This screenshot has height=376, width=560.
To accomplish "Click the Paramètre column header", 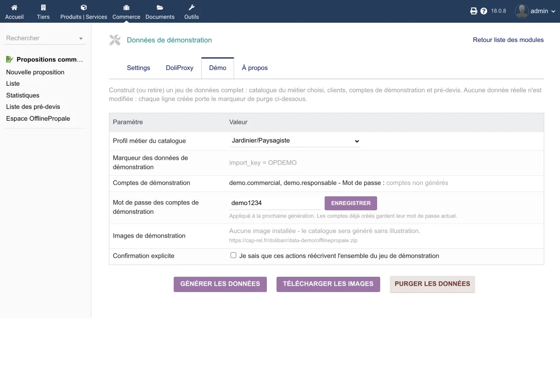I will pyautogui.click(x=128, y=122).
